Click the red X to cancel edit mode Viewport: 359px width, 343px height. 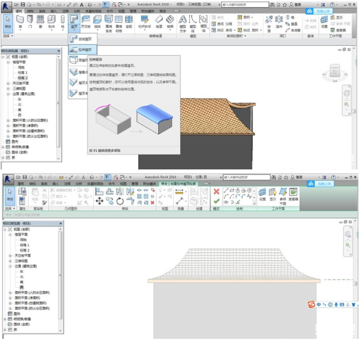[216, 191]
